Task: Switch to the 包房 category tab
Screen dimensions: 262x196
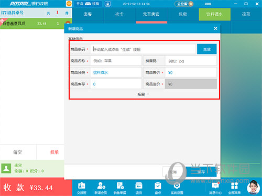Action: (183, 14)
